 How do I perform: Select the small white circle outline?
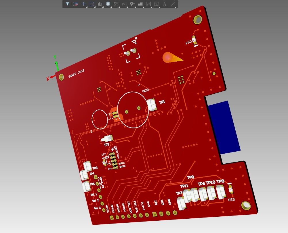click(100, 119)
